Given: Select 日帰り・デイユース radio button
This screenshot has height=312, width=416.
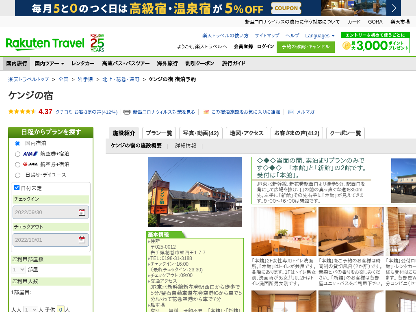Looking at the screenshot, I should point(17,175).
